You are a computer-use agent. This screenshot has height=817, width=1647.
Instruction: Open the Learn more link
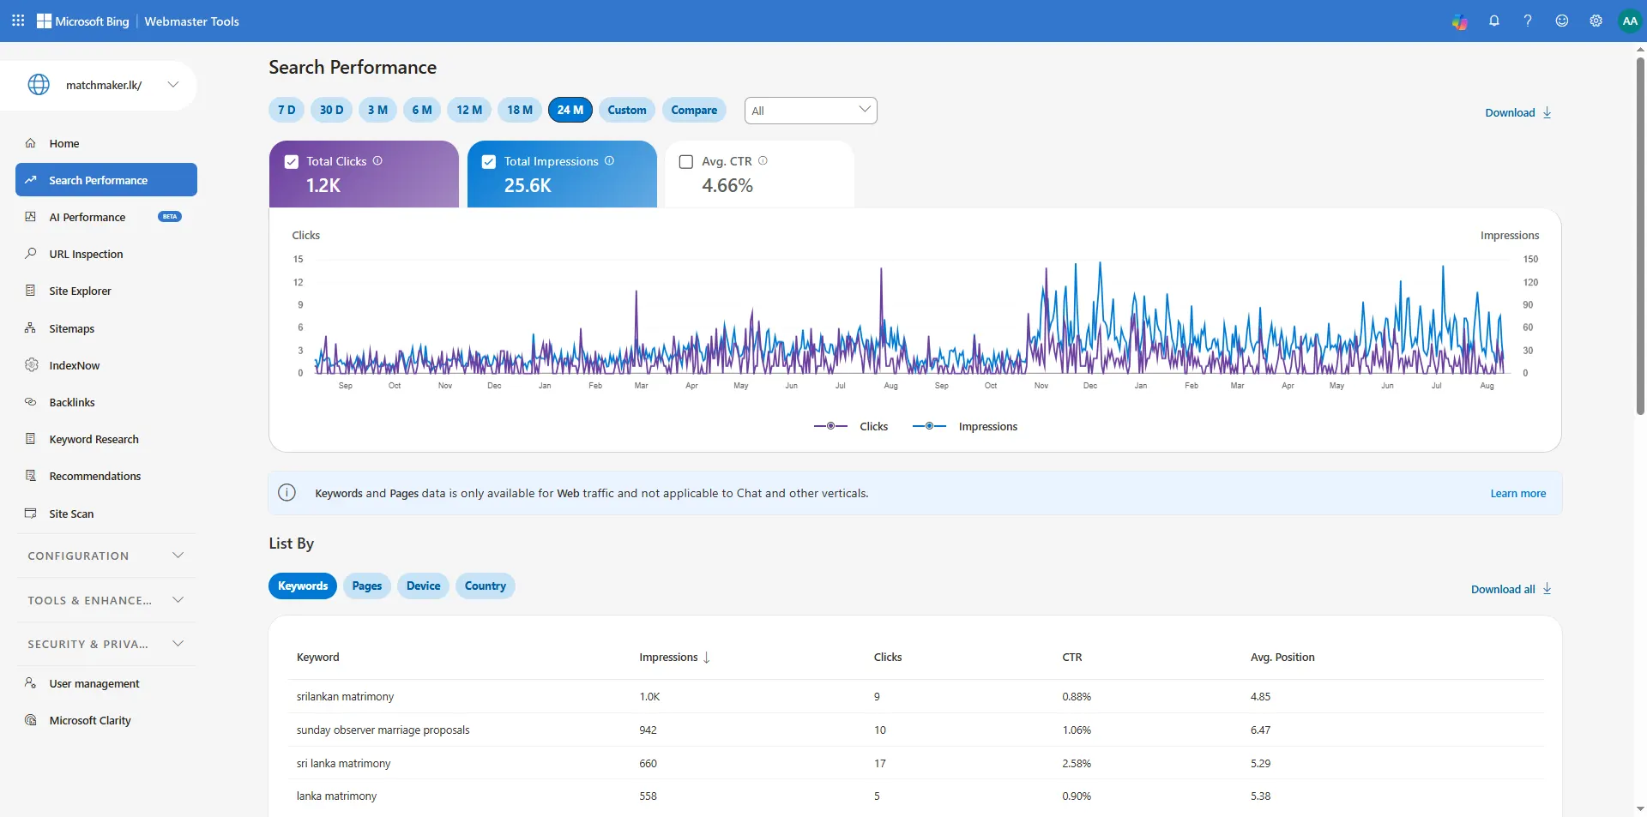click(1518, 493)
